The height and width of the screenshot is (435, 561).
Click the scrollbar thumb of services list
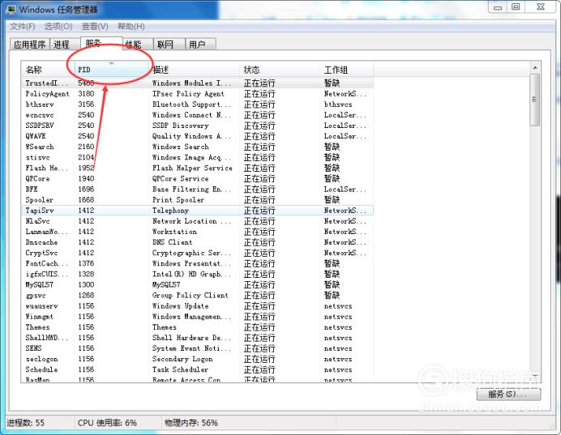(x=535, y=100)
